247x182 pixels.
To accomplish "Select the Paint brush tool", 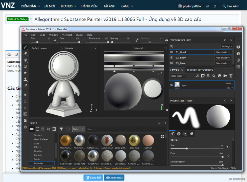I will [x=25, y=47].
